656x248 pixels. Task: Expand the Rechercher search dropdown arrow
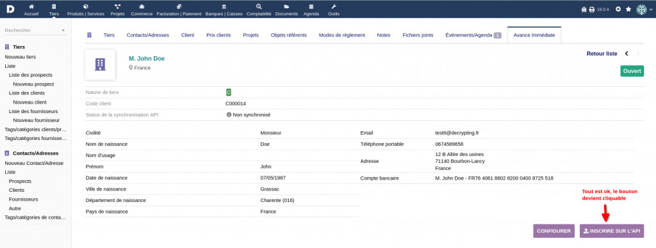(x=63, y=31)
